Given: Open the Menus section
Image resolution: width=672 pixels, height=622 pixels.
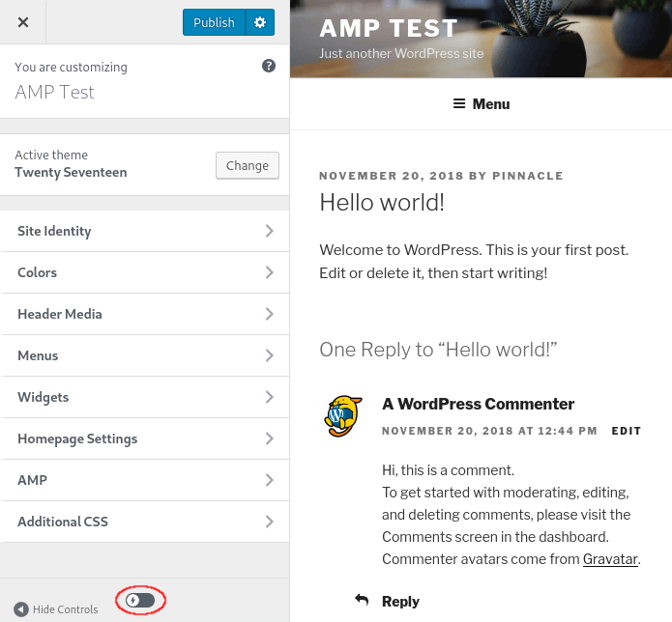Looking at the screenshot, I should [x=144, y=355].
